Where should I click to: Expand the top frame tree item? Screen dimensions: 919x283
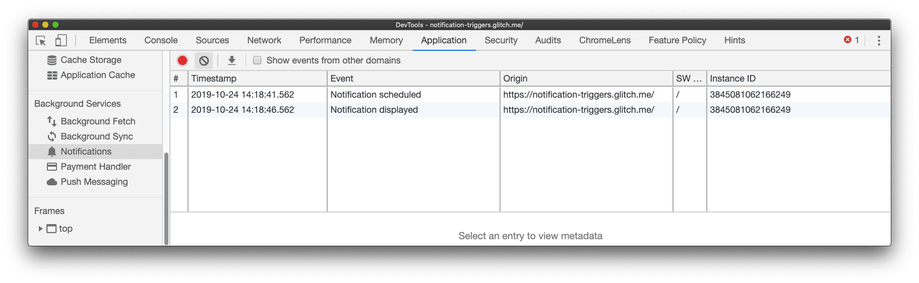41,229
